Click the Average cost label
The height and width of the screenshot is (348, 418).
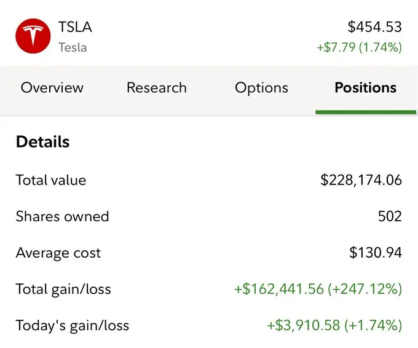tap(58, 253)
